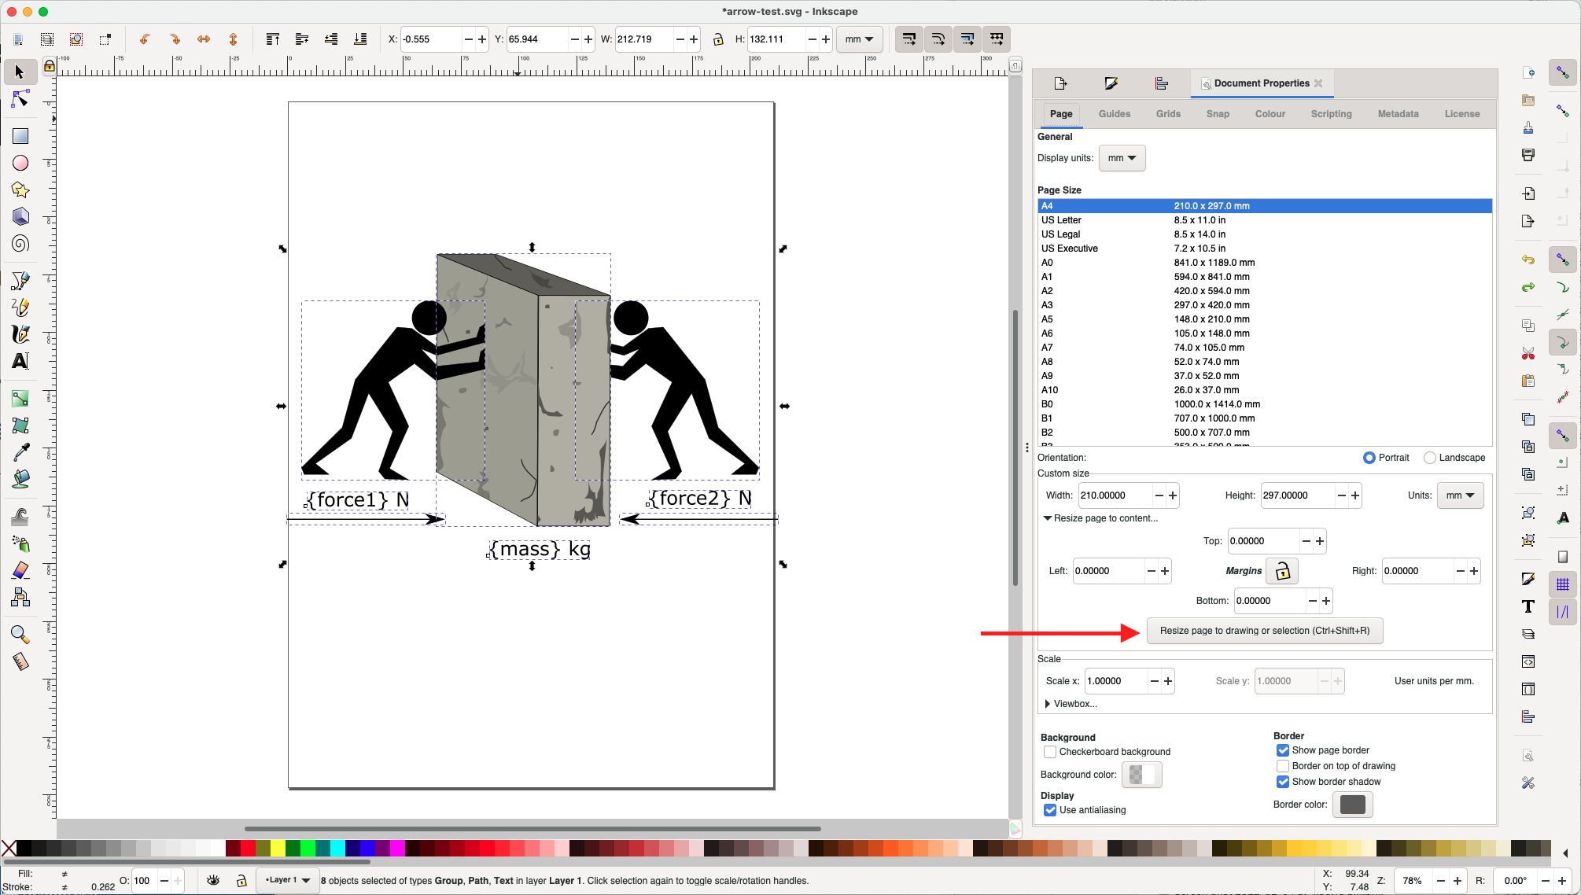Click the A4 page size list item
Viewport: 1581px width, 895px height.
(x=1263, y=205)
